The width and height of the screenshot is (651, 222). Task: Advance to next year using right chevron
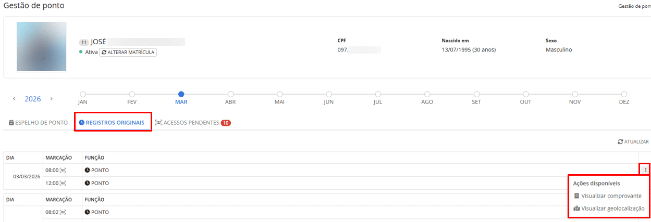[51, 99]
